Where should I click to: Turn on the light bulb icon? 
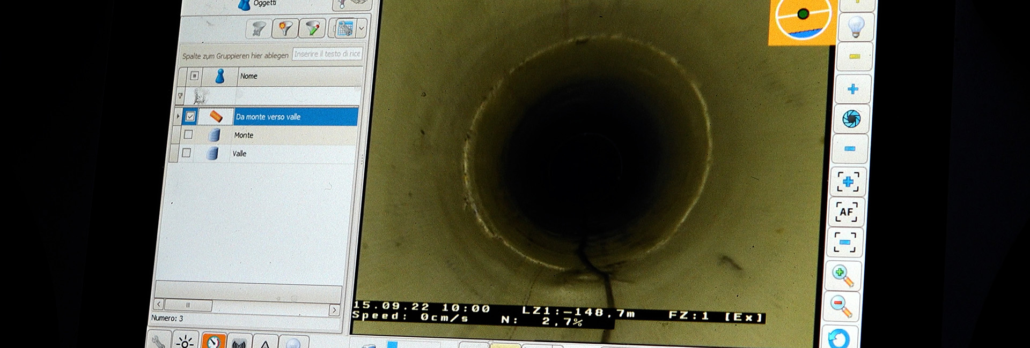pos(855,26)
